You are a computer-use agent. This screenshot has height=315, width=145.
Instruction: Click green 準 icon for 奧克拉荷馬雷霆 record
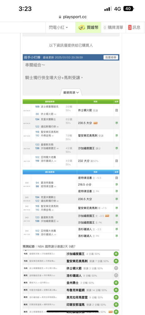116,297
